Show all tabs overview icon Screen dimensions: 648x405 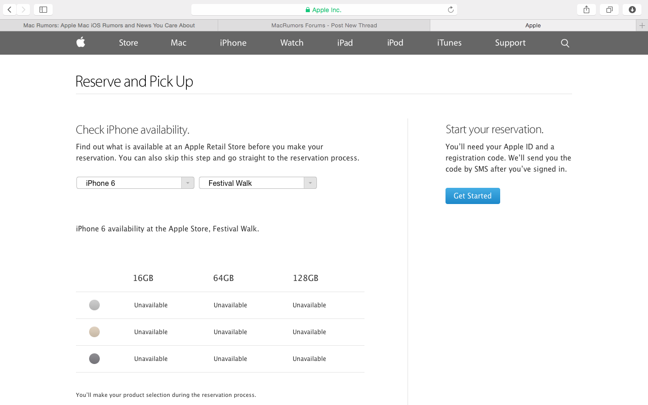[609, 10]
